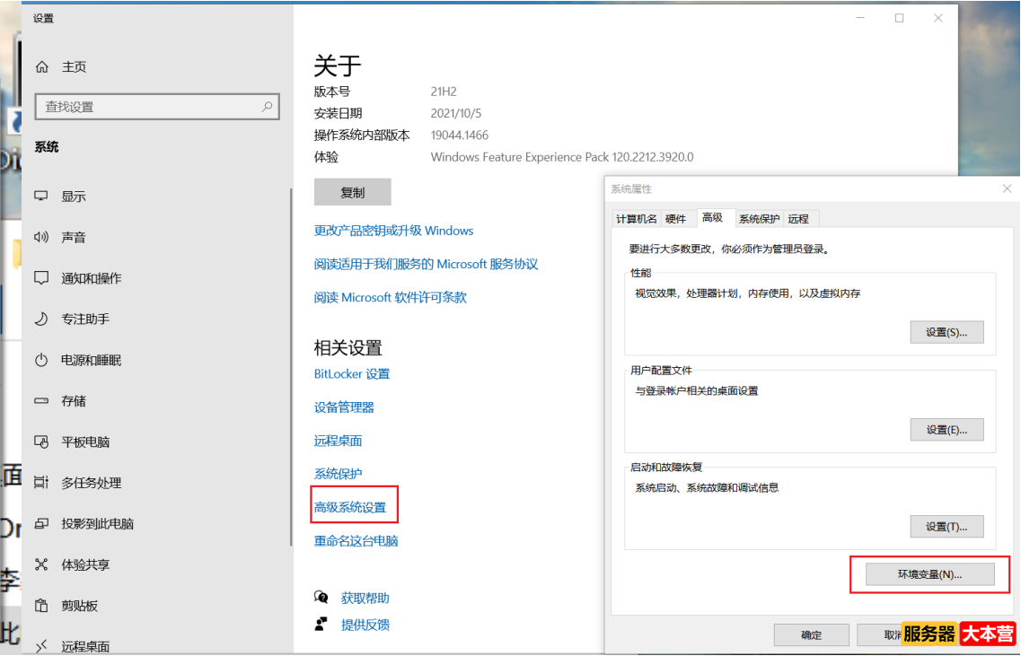Maximize the Settings window
This screenshot has height=656, width=1021.
click(x=899, y=18)
